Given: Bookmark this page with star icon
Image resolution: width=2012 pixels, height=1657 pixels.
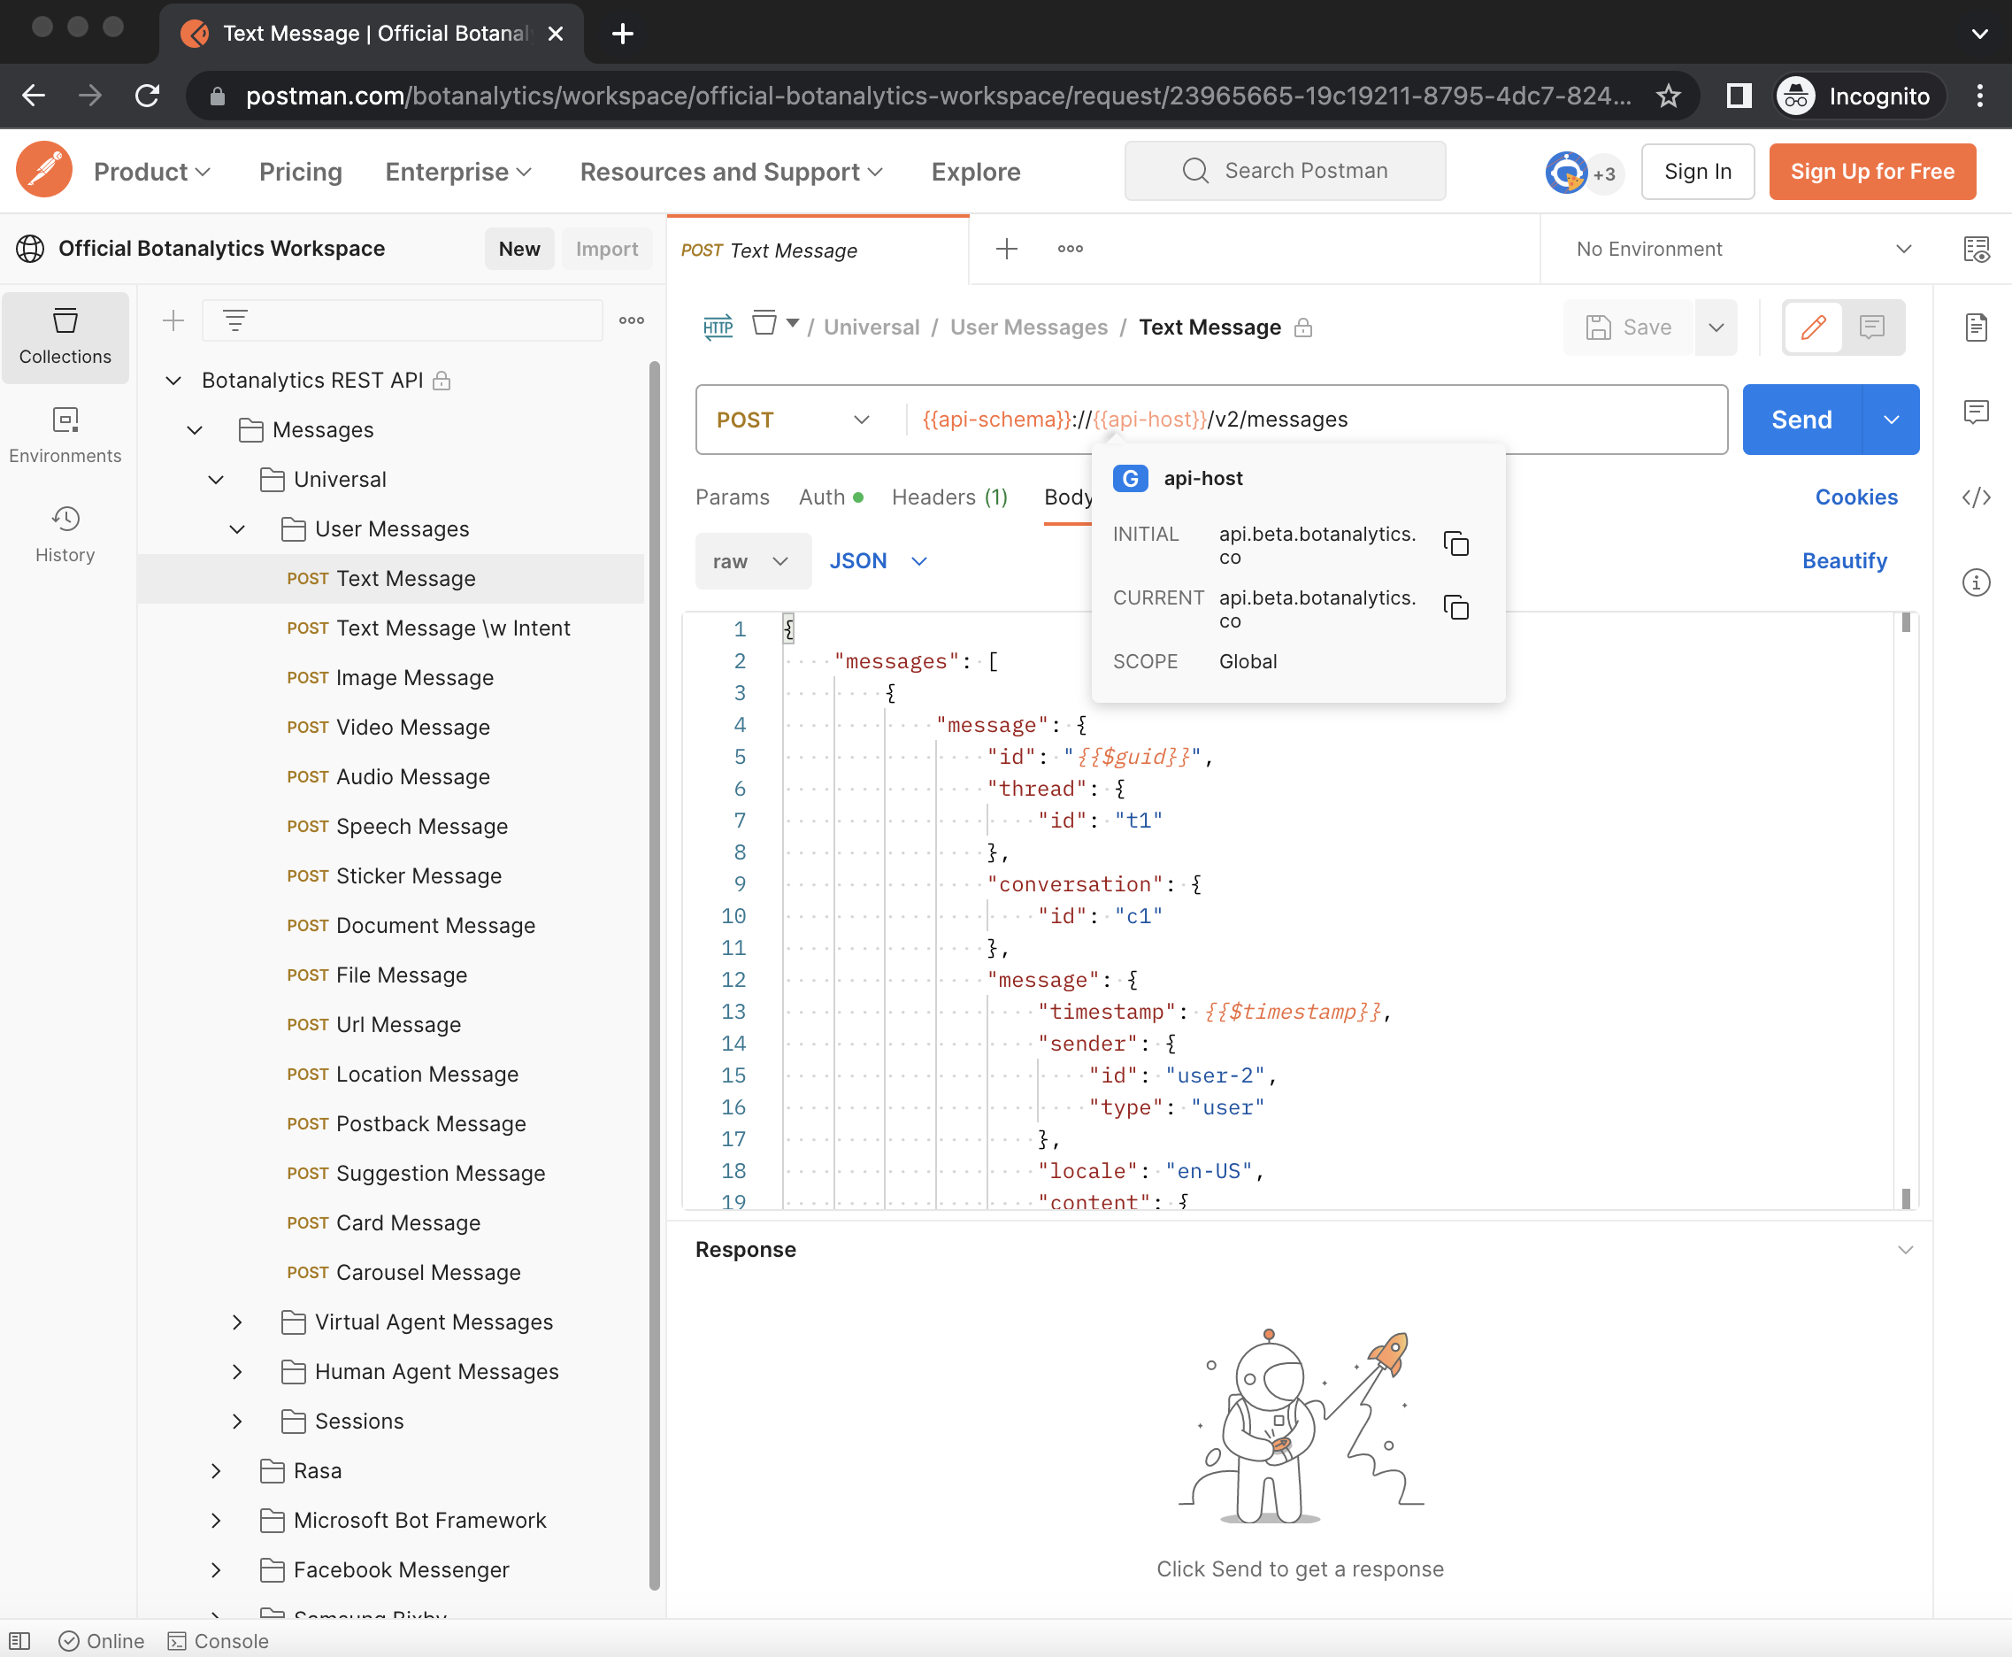Looking at the screenshot, I should click(1669, 96).
